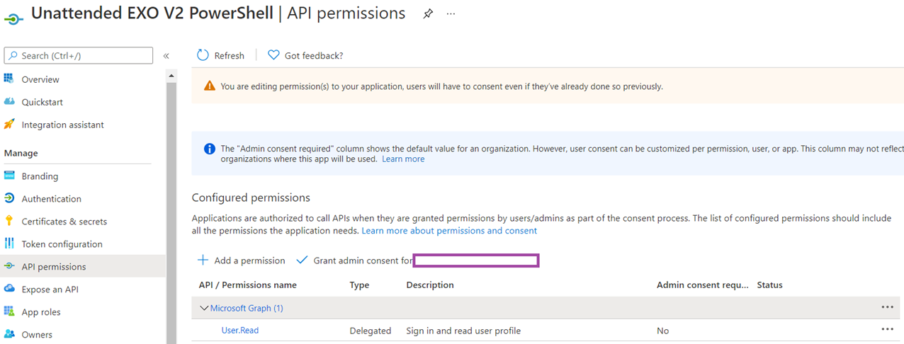Click the Description column header

(x=430, y=285)
